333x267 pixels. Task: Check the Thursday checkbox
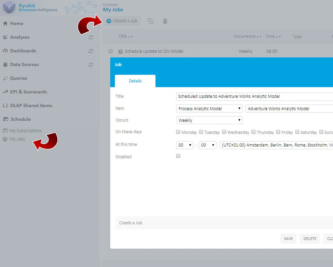click(x=253, y=132)
